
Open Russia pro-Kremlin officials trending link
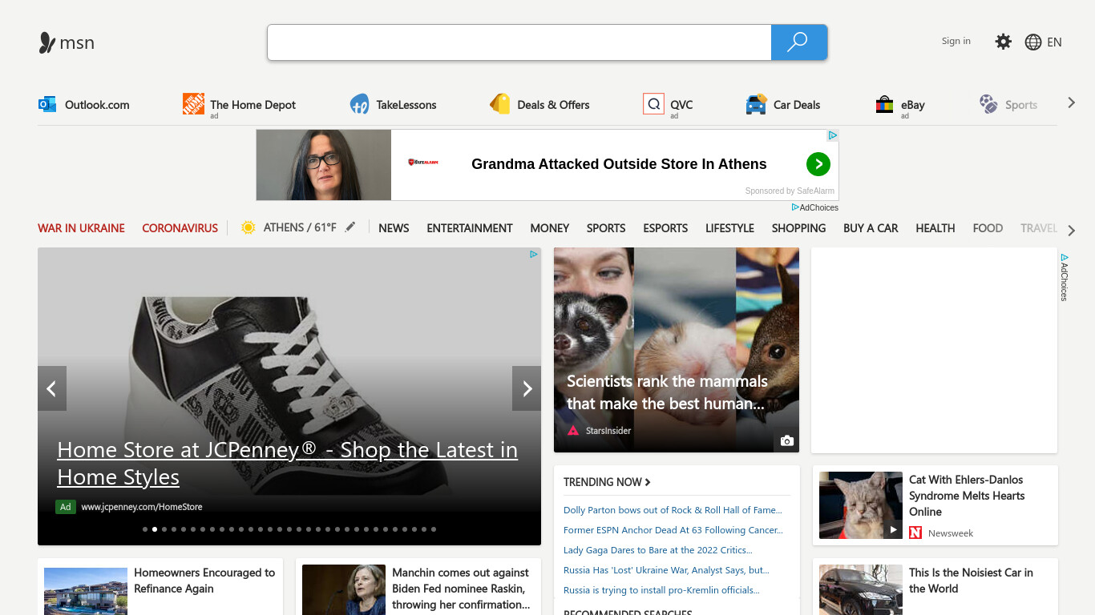pos(661,590)
